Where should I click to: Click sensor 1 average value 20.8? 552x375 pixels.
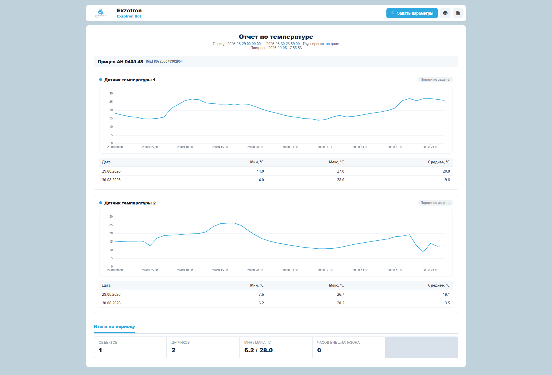[446, 171]
